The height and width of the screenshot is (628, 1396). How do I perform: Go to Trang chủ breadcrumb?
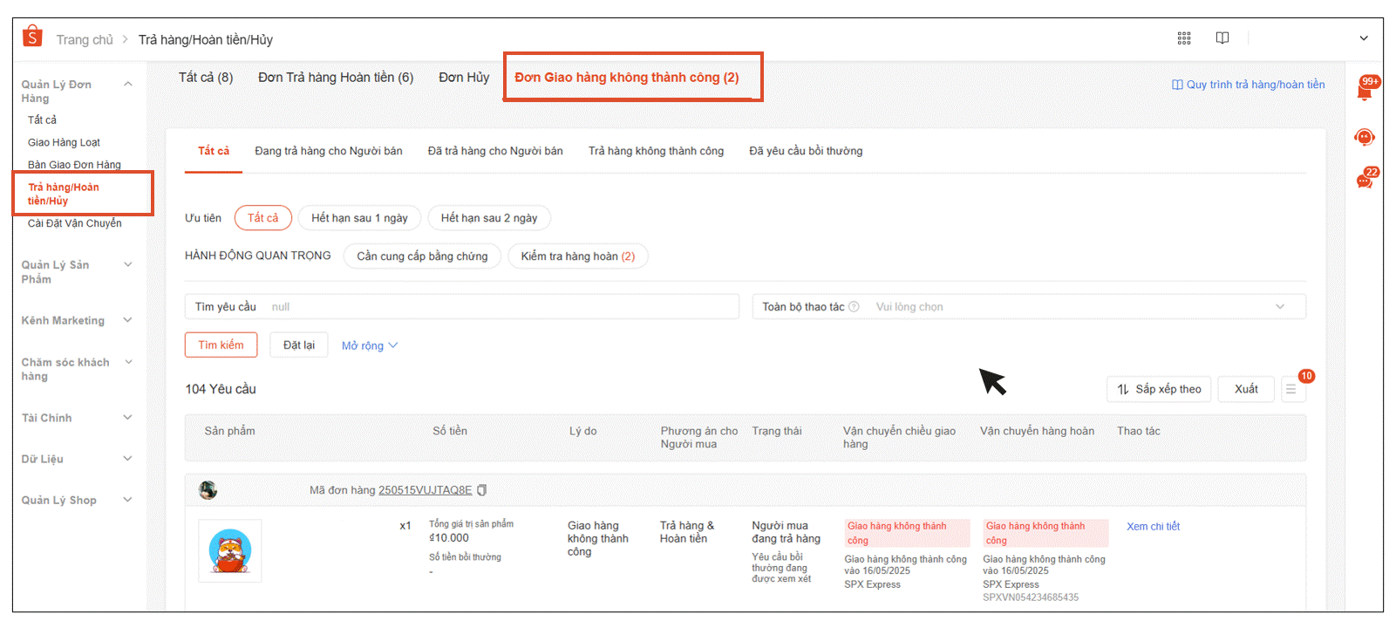(85, 40)
